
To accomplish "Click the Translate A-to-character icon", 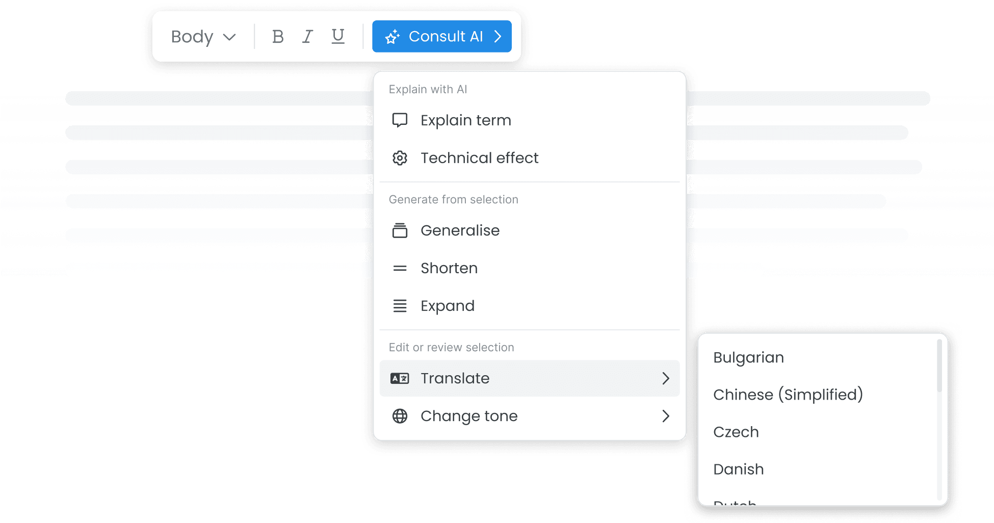I will click(400, 378).
